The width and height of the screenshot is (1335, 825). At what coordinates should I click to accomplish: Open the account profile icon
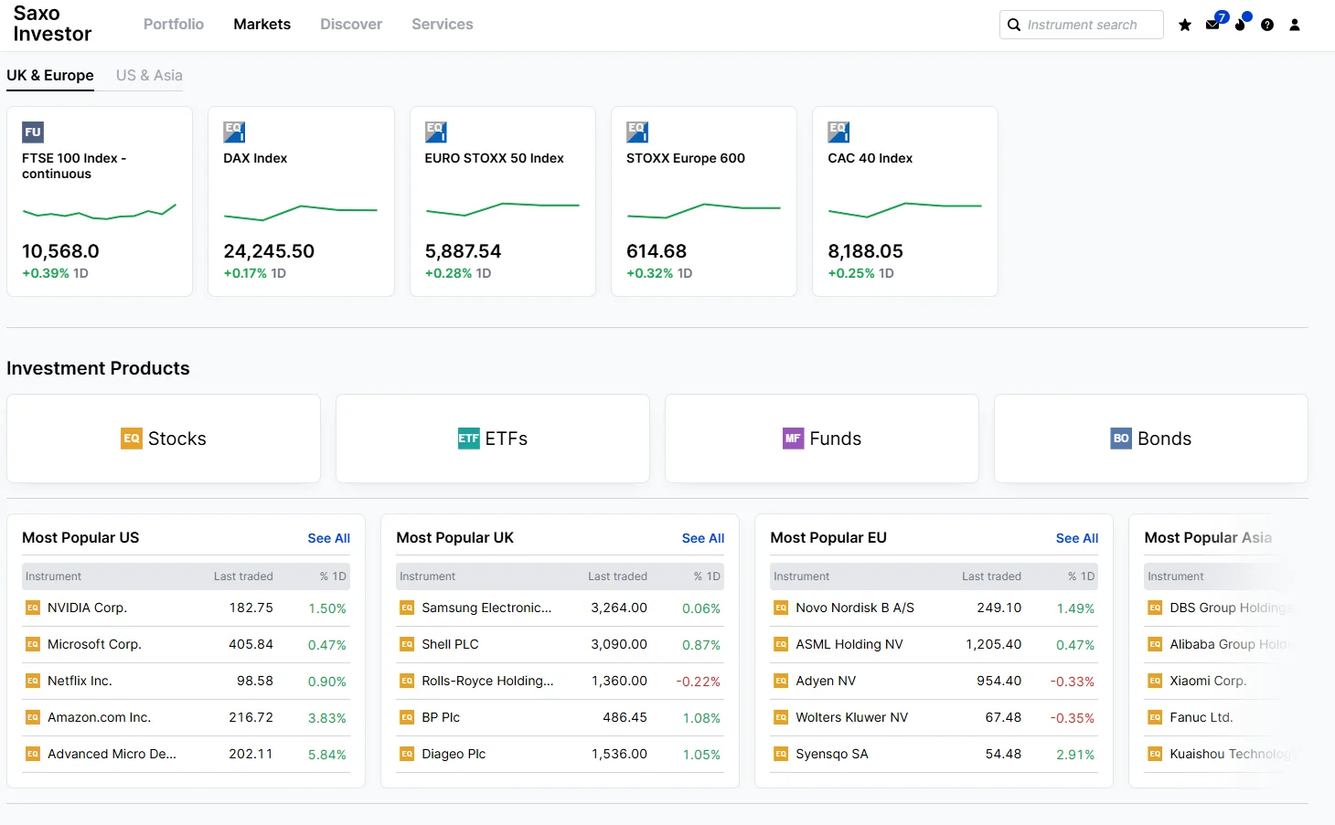(x=1295, y=25)
